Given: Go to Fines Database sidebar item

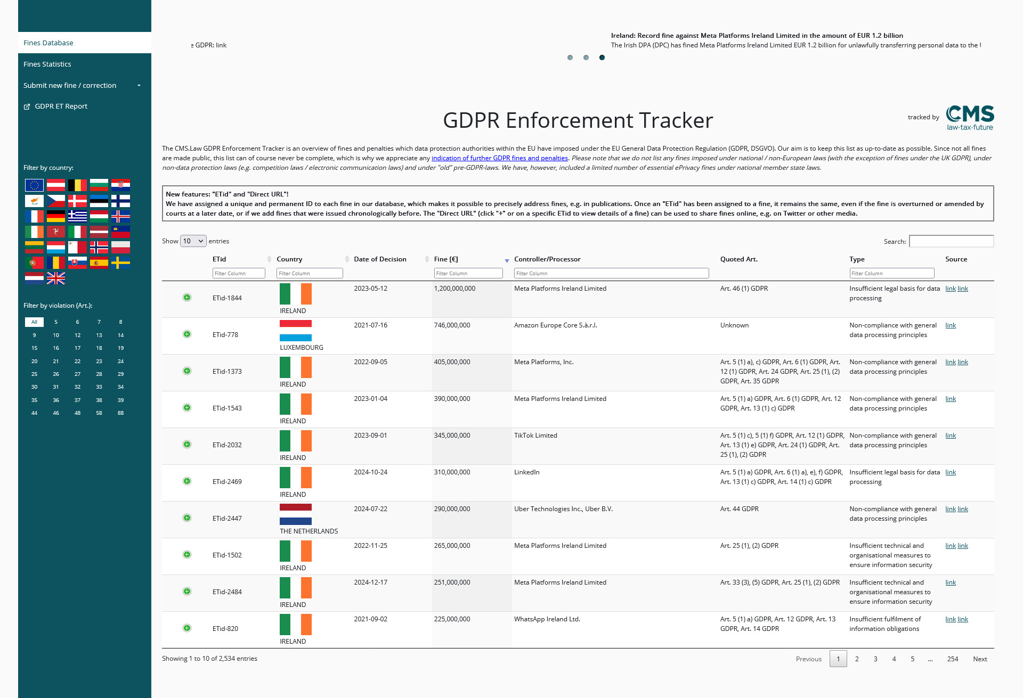Looking at the screenshot, I should coord(48,43).
